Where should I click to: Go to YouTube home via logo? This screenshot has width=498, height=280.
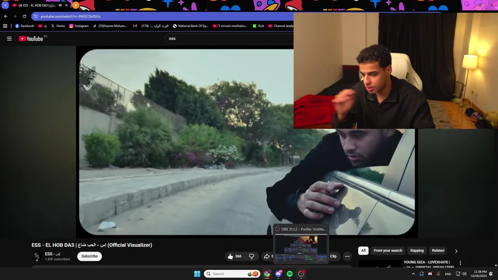click(x=31, y=38)
